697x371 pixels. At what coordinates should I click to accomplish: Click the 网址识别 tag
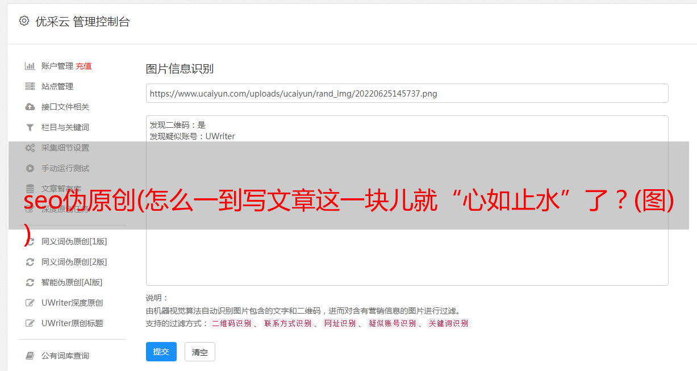pos(340,323)
